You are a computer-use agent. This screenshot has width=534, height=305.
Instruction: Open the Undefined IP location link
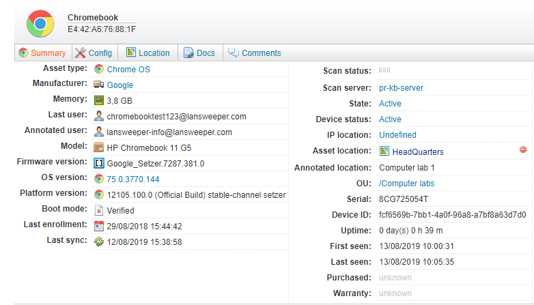point(397,135)
